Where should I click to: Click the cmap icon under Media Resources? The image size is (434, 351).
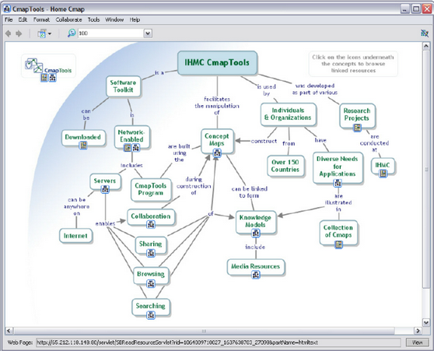[256, 275]
